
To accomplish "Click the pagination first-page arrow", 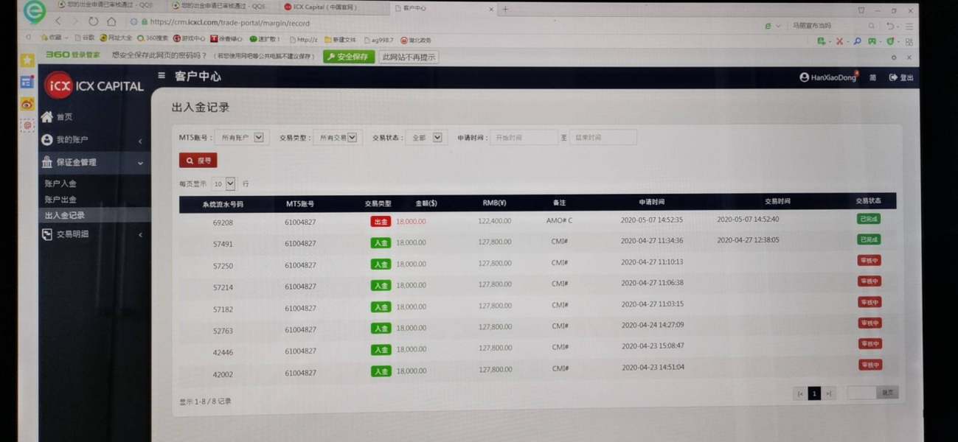I will 800,394.
